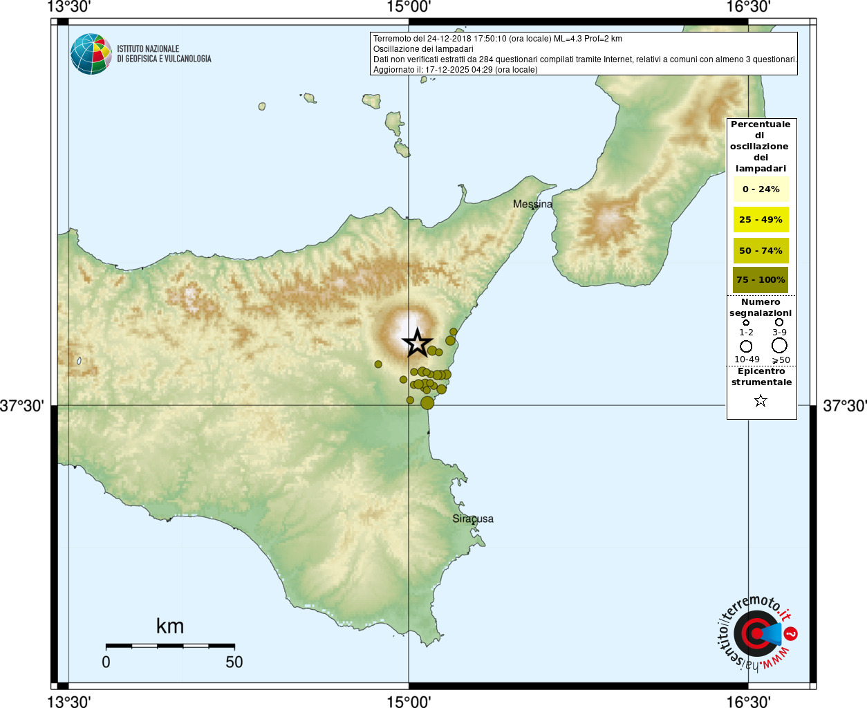Click the INGV globe logo
Viewport: 867px width, 708px height.
pos(91,54)
